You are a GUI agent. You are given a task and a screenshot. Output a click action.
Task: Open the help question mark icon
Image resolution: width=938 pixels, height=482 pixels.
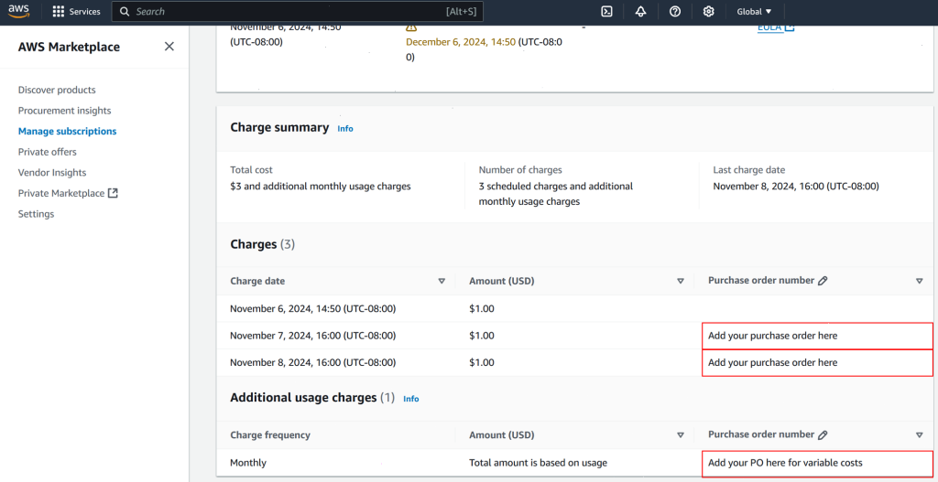click(x=675, y=11)
